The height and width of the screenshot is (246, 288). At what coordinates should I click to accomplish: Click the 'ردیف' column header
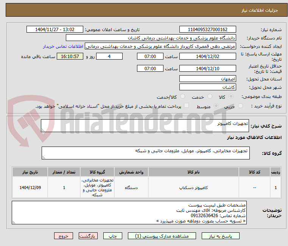(276, 172)
